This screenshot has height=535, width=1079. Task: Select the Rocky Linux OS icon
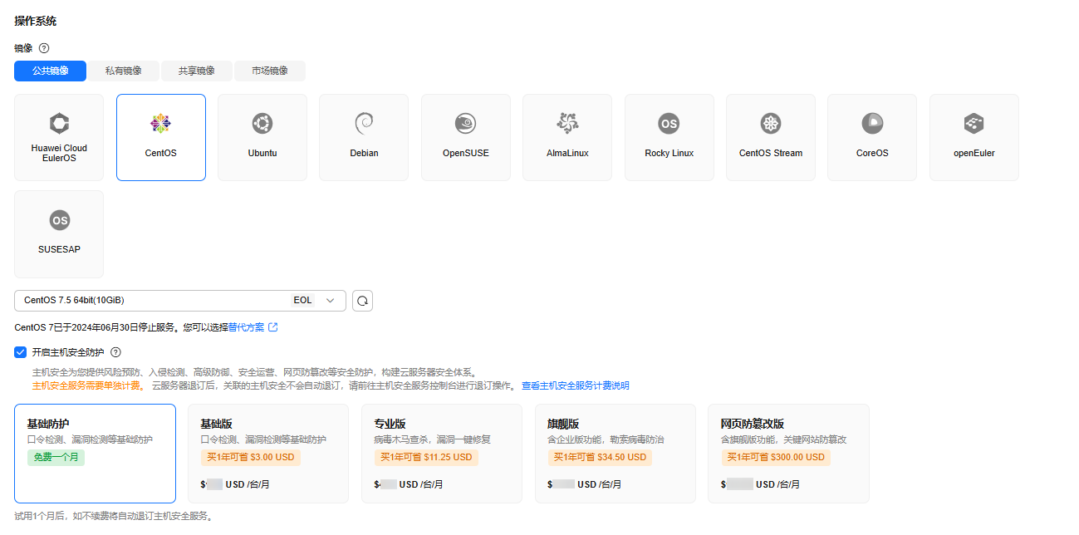(x=669, y=124)
